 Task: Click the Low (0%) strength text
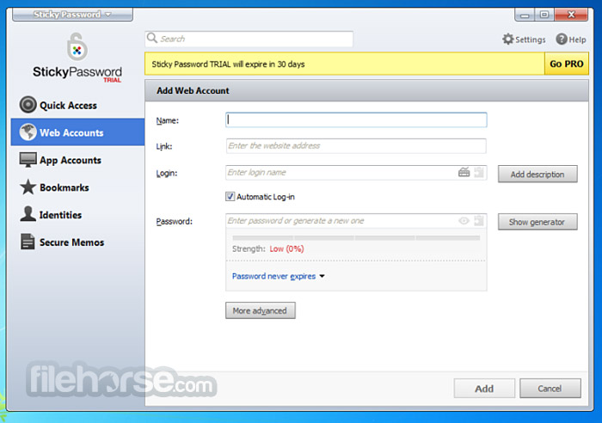tap(286, 248)
